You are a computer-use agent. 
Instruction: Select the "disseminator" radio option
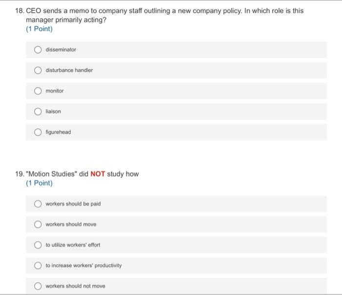(38, 50)
